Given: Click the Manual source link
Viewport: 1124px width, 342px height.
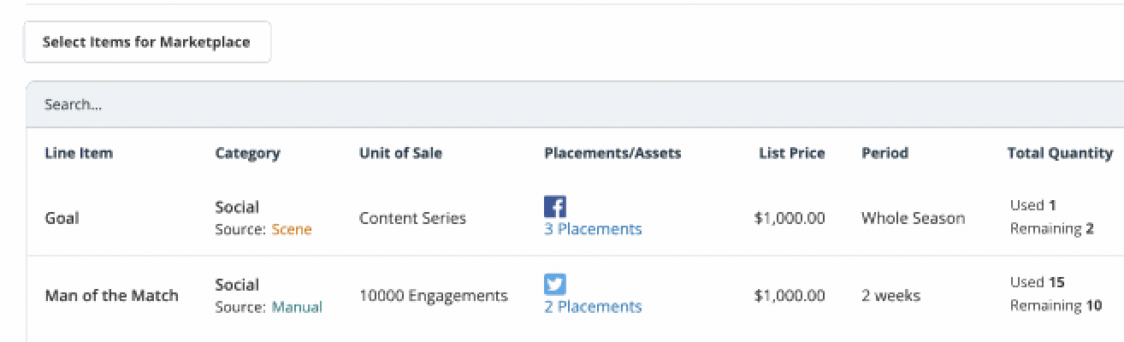Looking at the screenshot, I should [297, 307].
